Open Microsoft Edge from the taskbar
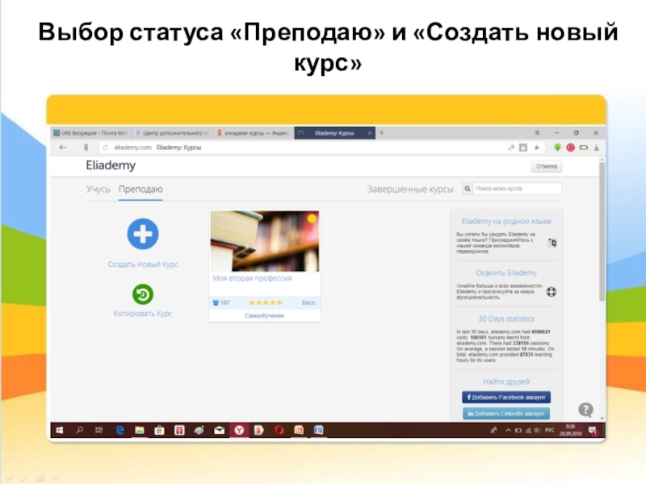Viewport: 646px width, 484px height. (120, 431)
